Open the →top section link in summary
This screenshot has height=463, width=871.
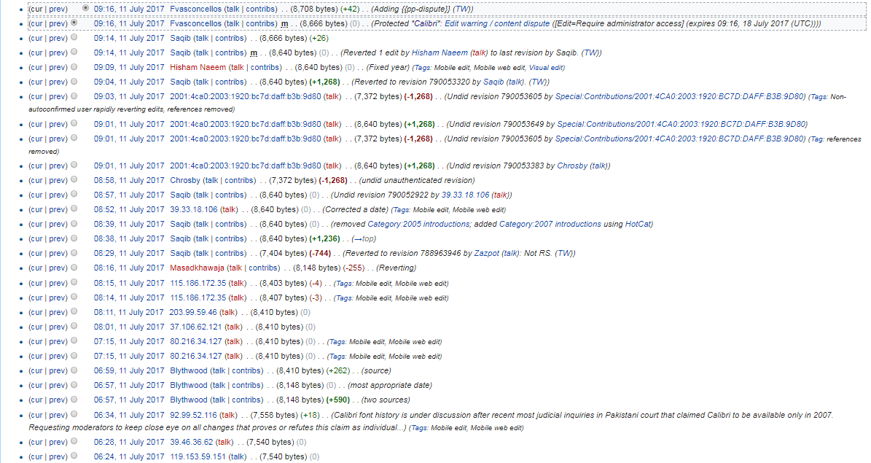[362, 238]
